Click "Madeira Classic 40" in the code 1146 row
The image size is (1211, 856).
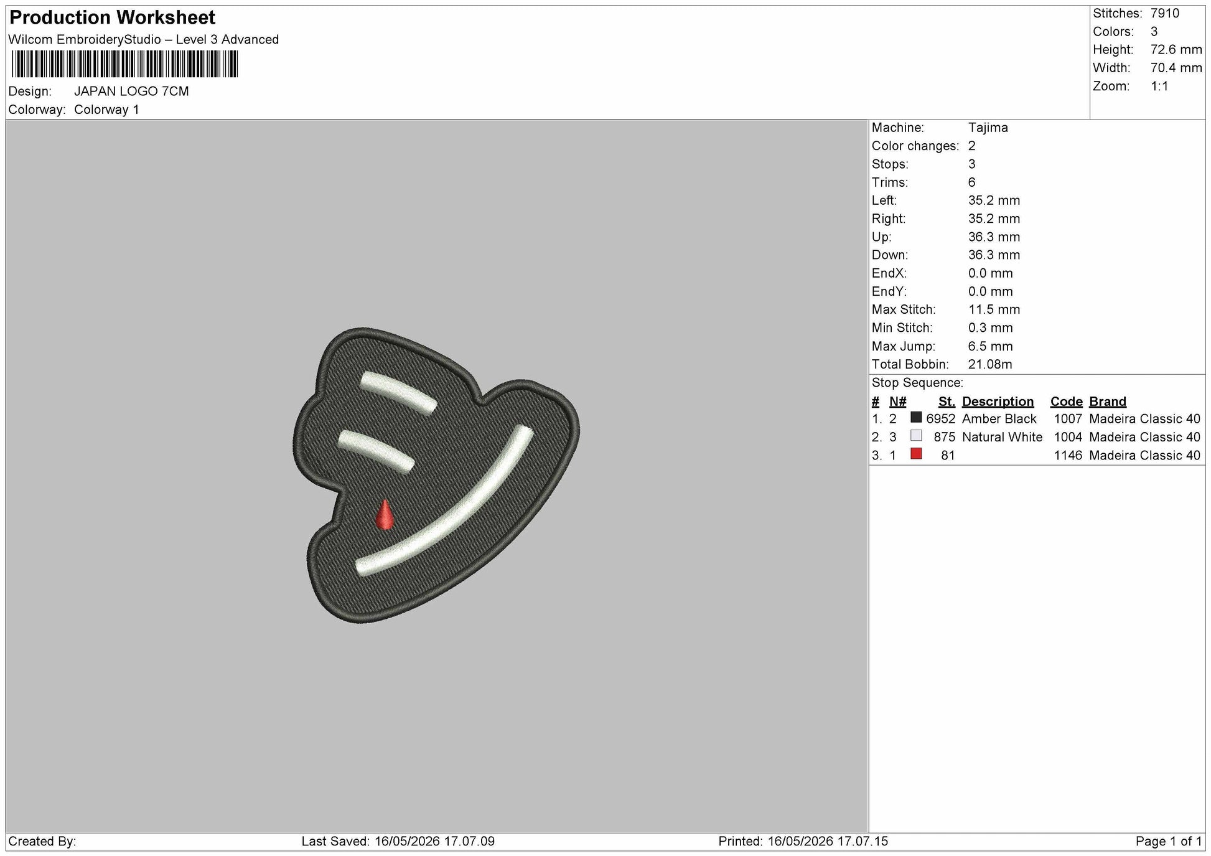[1144, 456]
